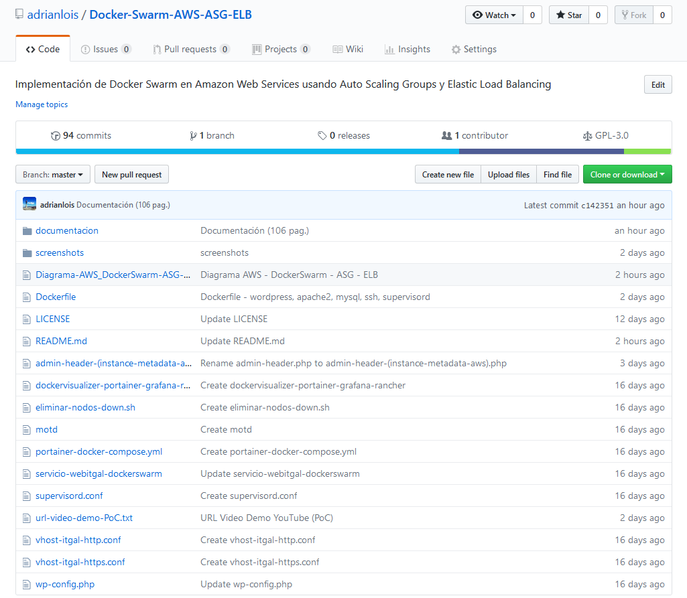Click the file icon beside vhost-itgal-https.conf
Viewport: 687px width, 598px height.
27,563
